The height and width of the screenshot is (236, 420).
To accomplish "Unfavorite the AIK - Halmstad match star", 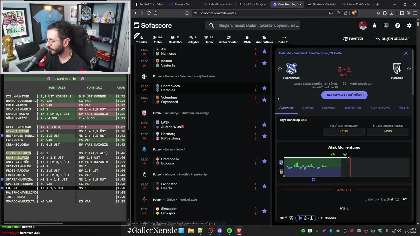I will click(x=264, y=51).
